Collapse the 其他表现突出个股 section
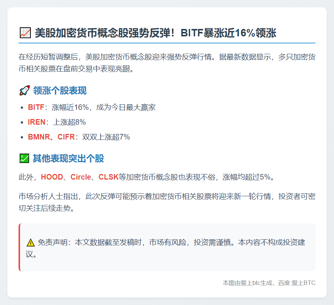The image size is (334, 305). pyautogui.click(x=68, y=157)
